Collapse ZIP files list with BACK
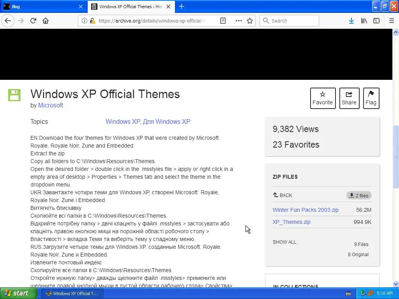Viewport: 399px width, 299px height. pos(283,195)
